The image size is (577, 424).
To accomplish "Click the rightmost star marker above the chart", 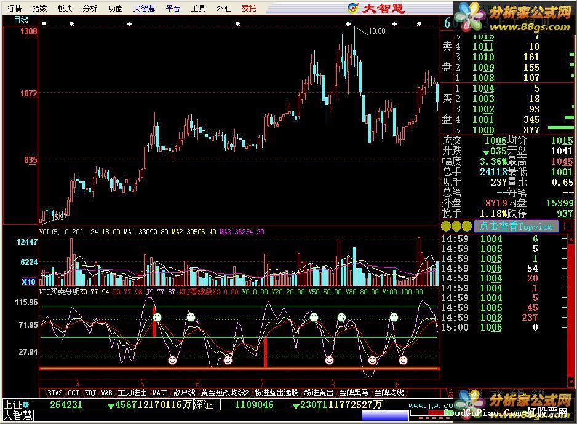I will coord(419,24).
